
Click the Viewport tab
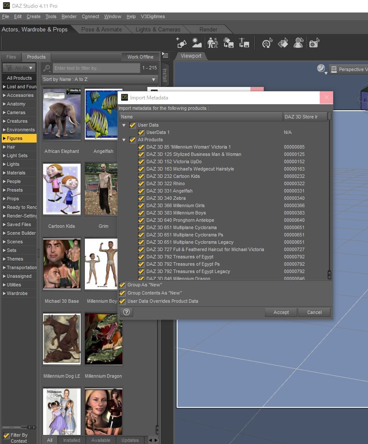coord(191,56)
